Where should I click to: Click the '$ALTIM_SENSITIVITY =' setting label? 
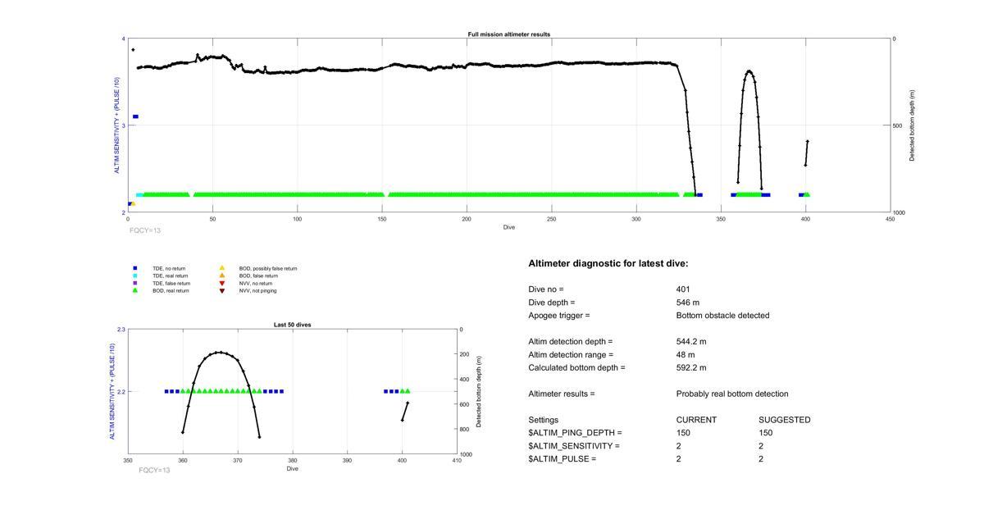(x=574, y=446)
